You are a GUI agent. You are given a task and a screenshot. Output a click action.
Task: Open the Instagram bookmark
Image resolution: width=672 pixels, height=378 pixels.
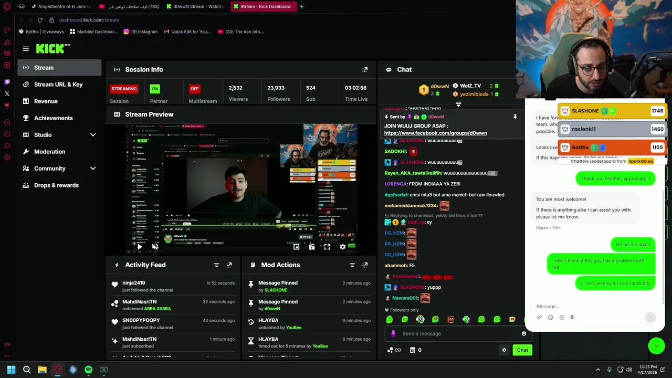point(141,31)
